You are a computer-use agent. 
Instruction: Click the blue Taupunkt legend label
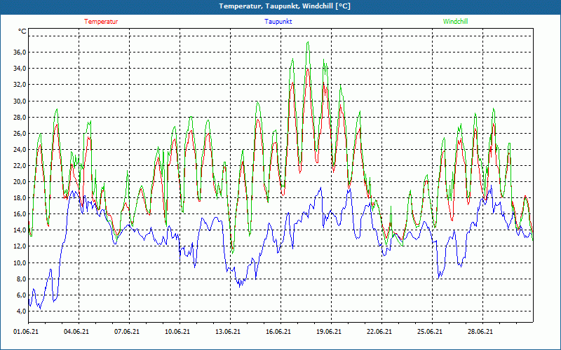(x=278, y=22)
